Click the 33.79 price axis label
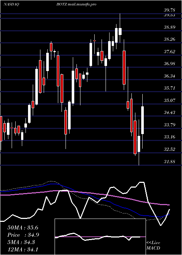The width and height of the screenshot is (182, 255). [x=170, y=125]
